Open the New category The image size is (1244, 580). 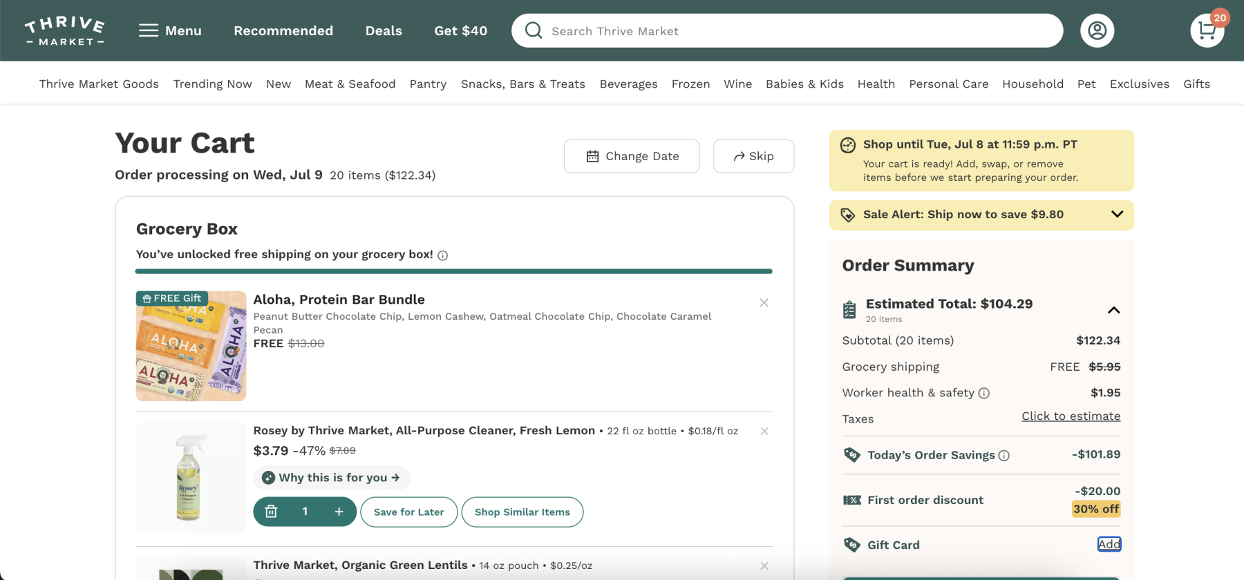pos(279,84)
